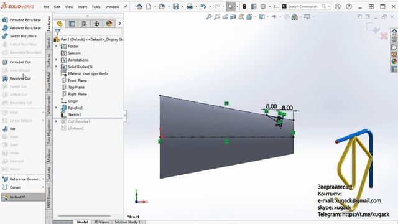Click in the Search Commands field
Image resolution: width=398 pixels, height=224 pixels.
click(303, 7)
